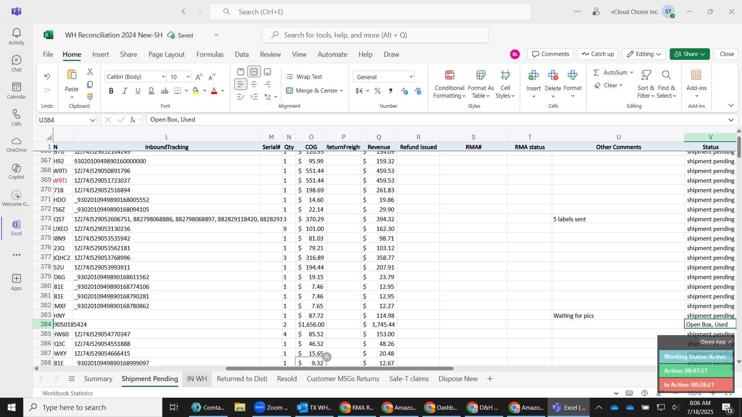Click the Copy icon in Clipboard group
This screenshot has width=742, height=417.
coord(90,84)
